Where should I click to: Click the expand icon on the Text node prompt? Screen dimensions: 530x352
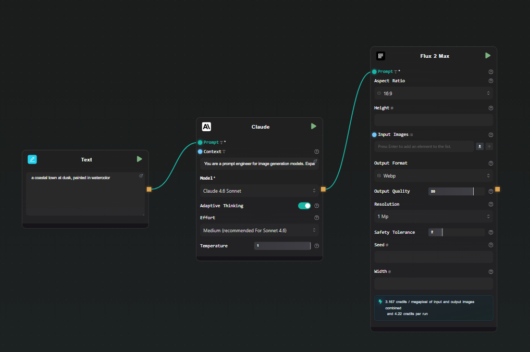pos(141,175)
